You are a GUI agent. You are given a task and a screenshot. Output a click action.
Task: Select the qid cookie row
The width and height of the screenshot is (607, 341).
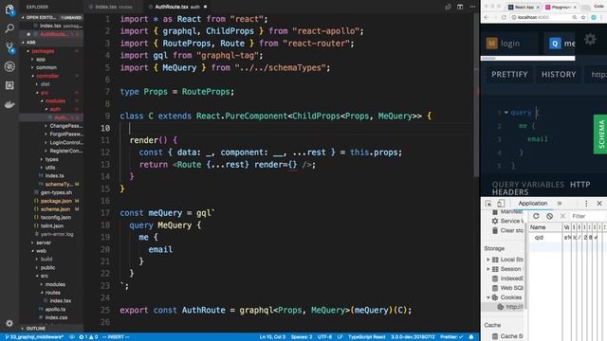tap(567, 238)
